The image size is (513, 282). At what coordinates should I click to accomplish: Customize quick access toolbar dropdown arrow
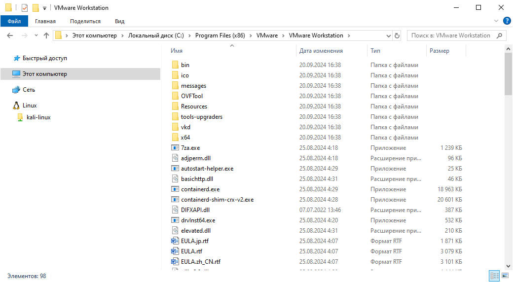point(44,8)
